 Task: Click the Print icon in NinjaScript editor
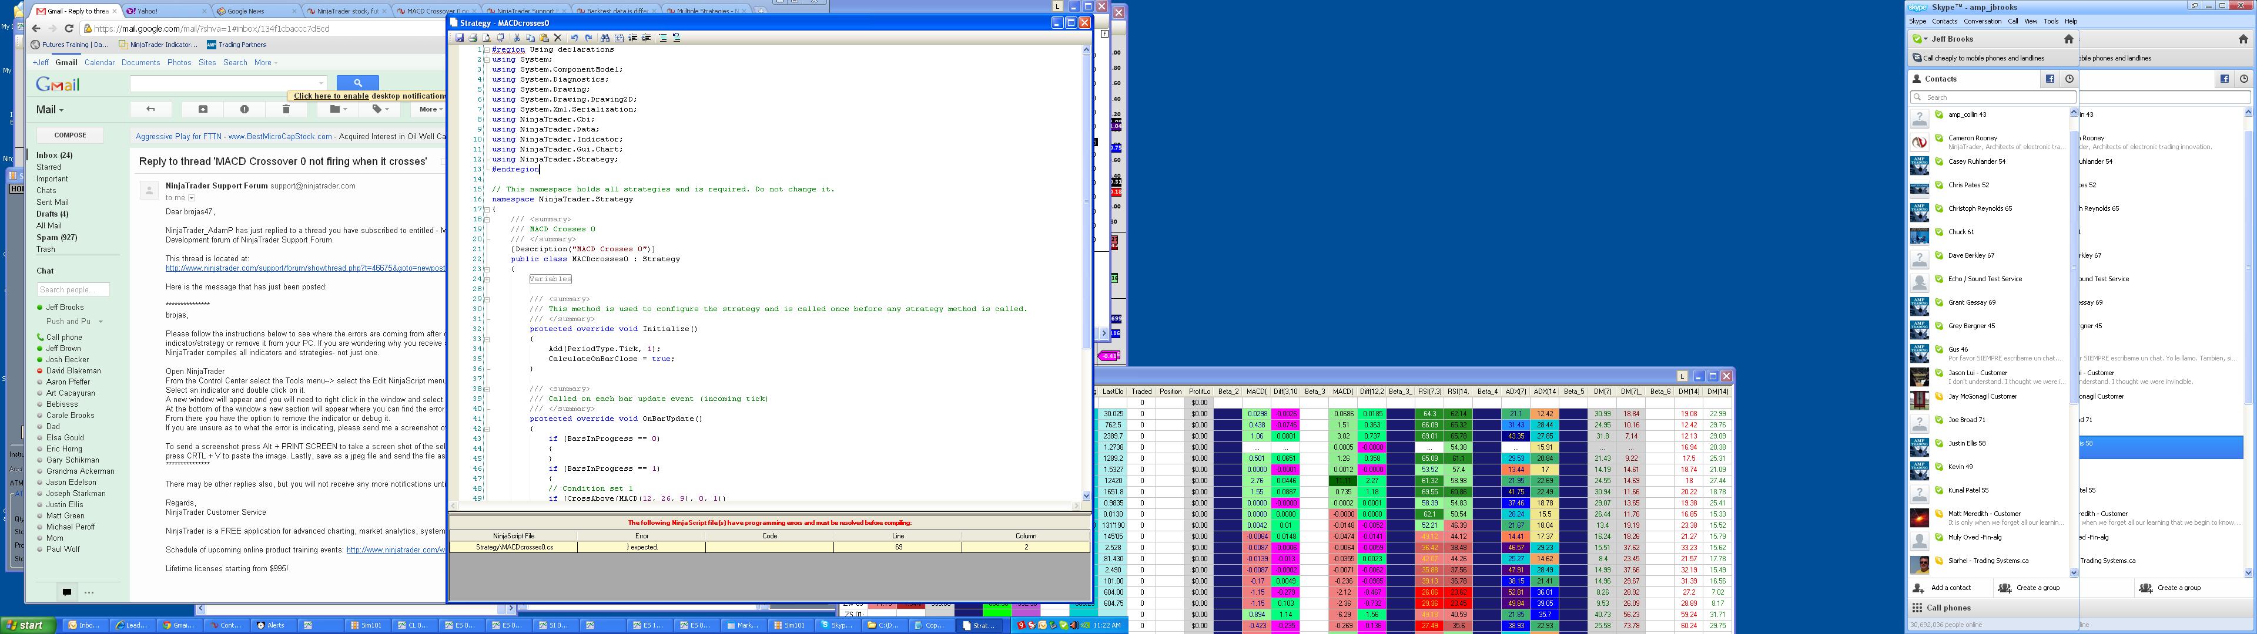point(473,39)
